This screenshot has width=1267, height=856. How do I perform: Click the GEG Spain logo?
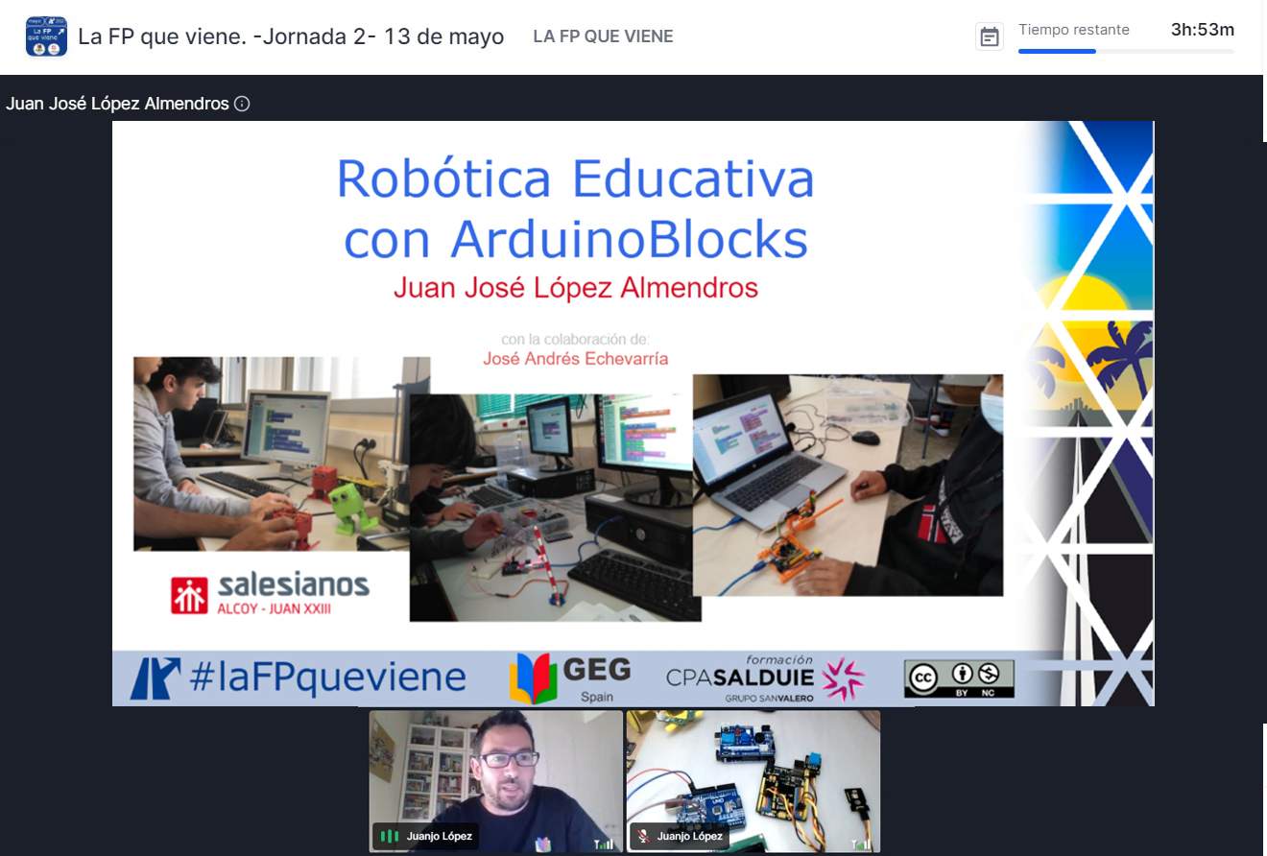click(571, 678)
